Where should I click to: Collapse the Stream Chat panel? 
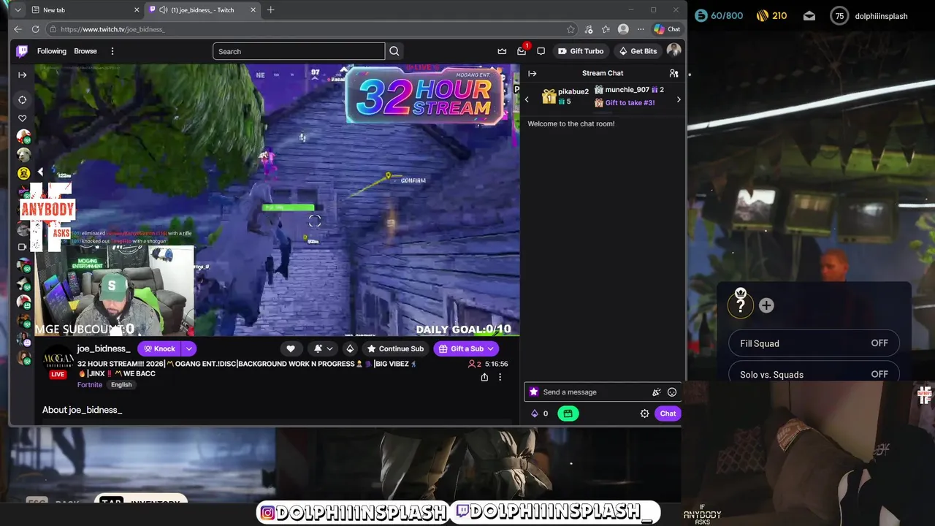tap(533, 73)
